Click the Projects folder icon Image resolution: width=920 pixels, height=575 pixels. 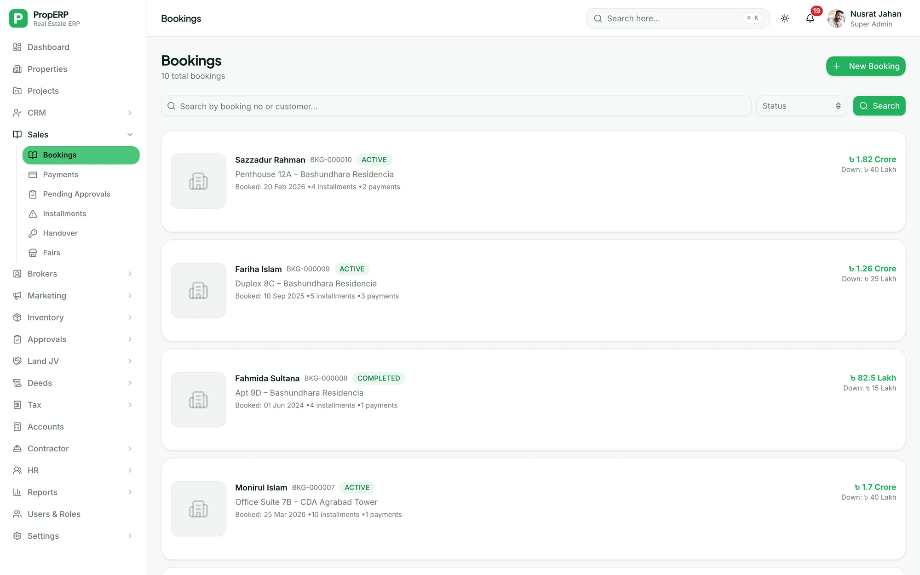click(17, 91)
